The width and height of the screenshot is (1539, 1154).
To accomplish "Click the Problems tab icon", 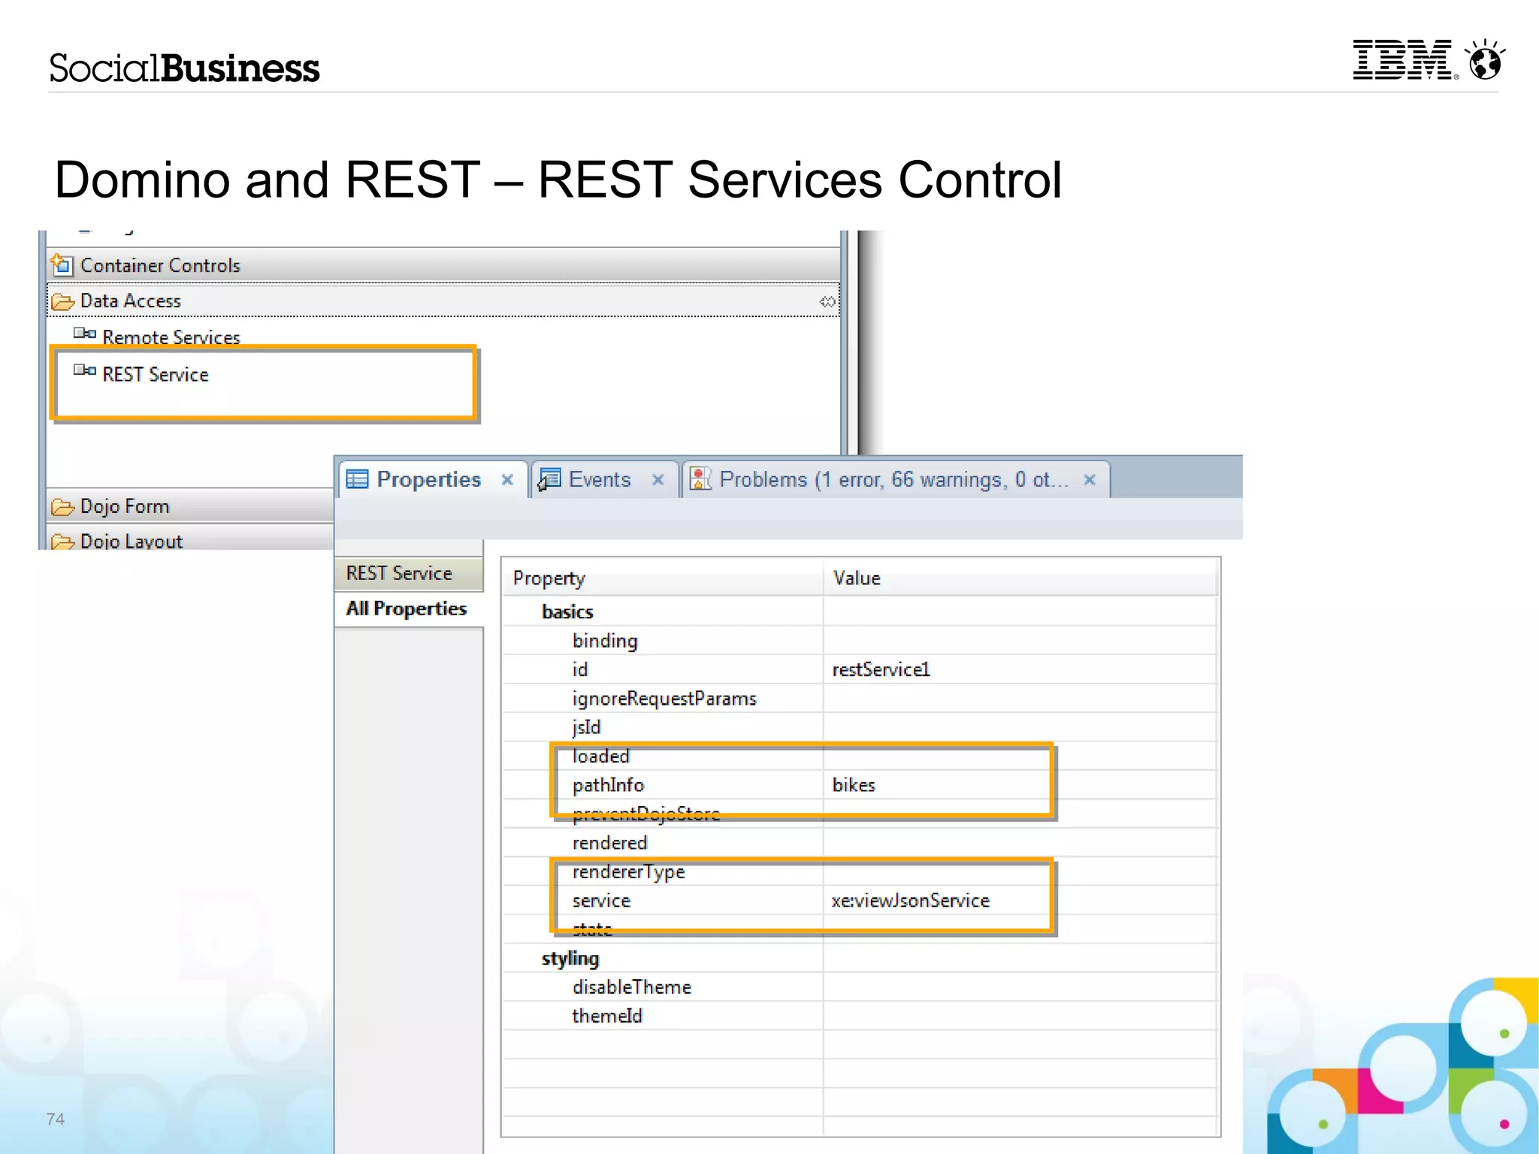I will coord(700,479).
